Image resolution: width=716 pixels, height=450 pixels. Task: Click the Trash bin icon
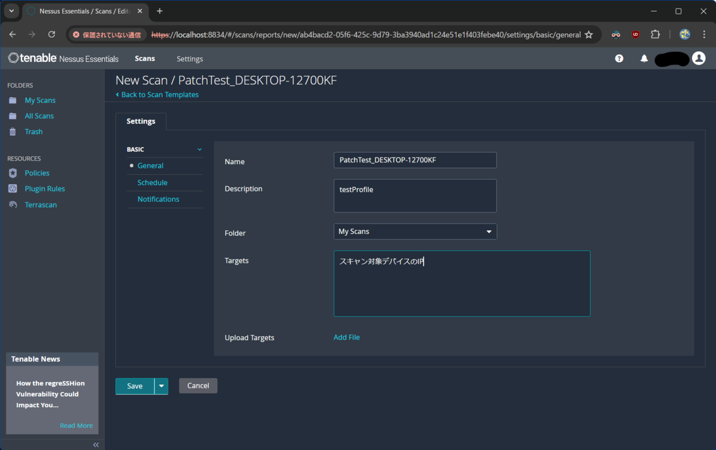[13, 131]
